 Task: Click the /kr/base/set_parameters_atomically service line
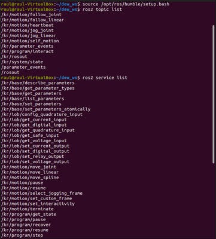[x=45, y=109]
